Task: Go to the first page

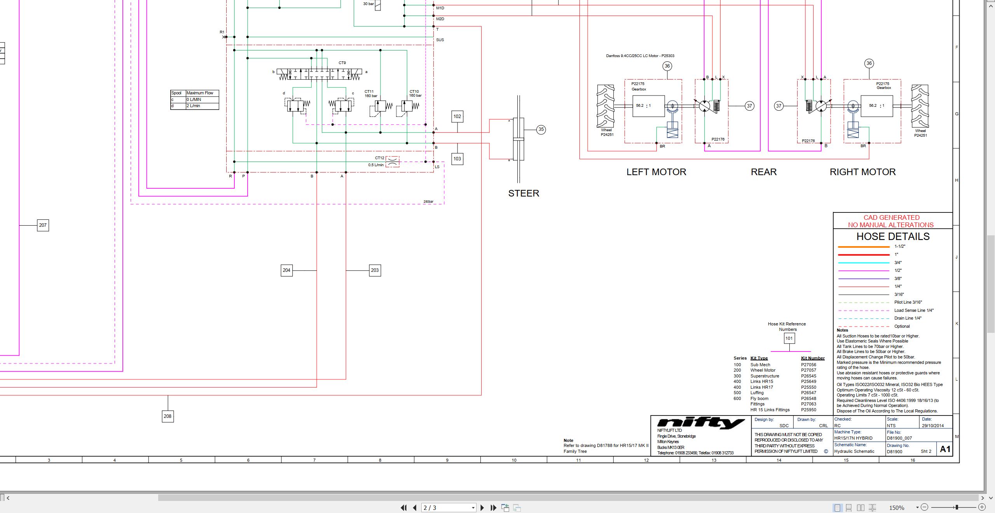Action: pos(403,508)
